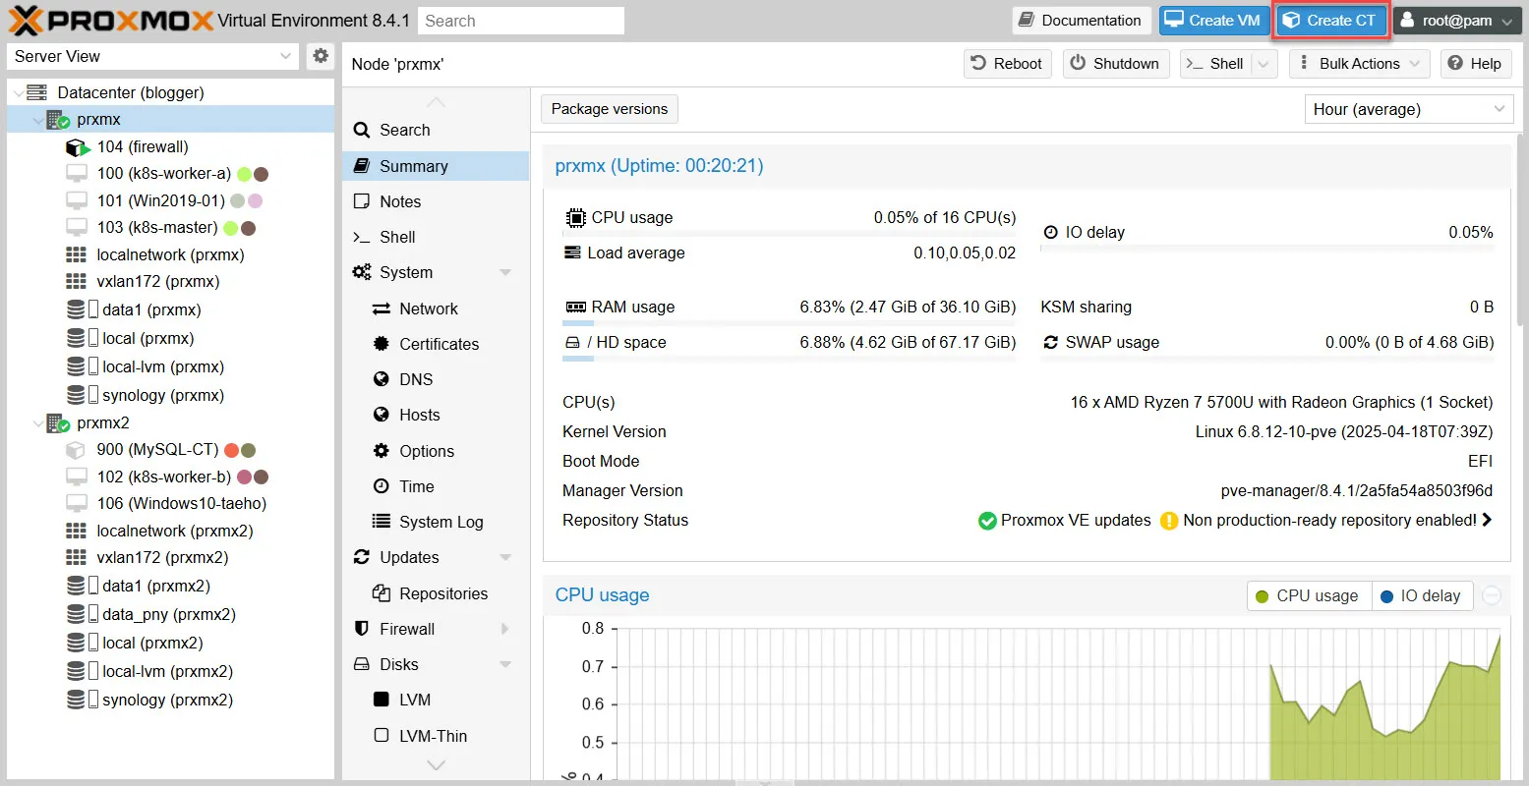This screenshot has width=1529, height=786.
Task: Open Certificates from the node menu
Action: point(439,344)
